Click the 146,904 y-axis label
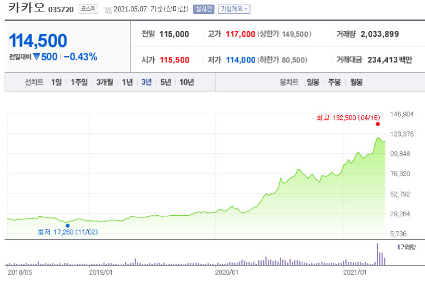425x288 pixels. click(x=401, y=114)
